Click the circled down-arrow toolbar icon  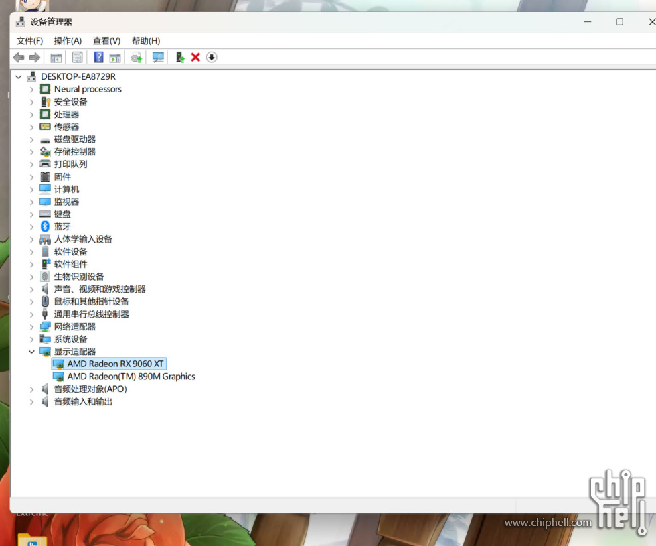pyautogui.click(x=212, y=58)
